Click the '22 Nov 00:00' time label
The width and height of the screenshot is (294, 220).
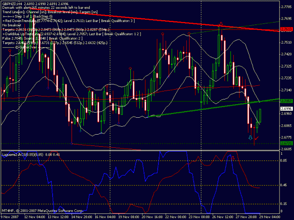point(175,217)
